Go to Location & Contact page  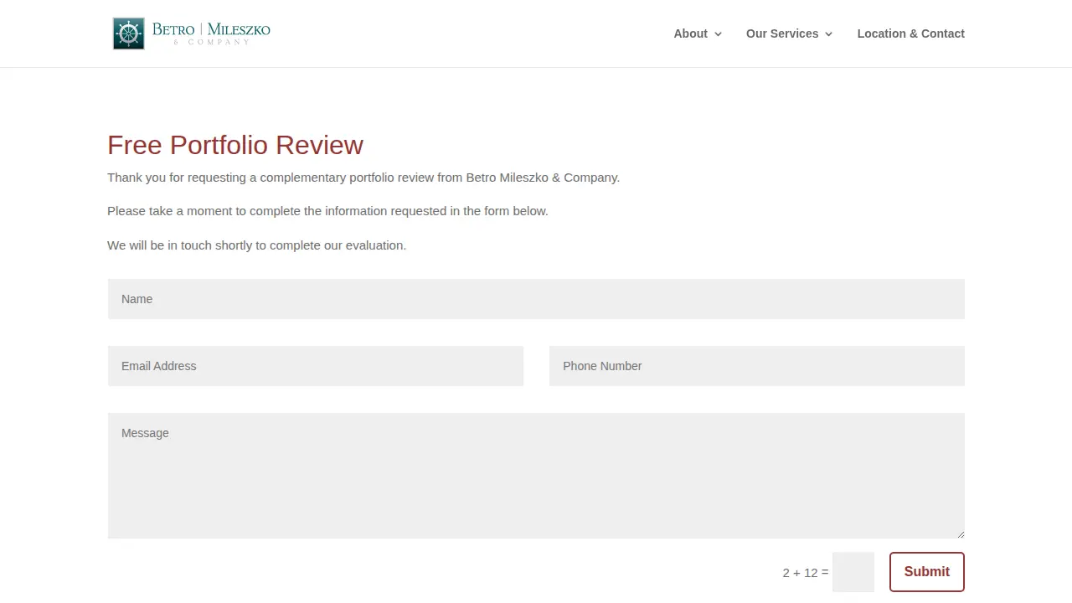(911, 33)
